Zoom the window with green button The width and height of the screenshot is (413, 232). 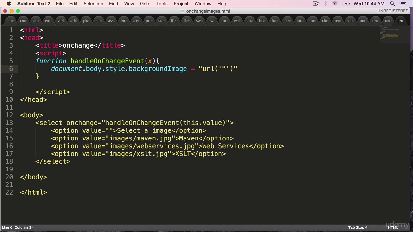(x=18, y=11)
